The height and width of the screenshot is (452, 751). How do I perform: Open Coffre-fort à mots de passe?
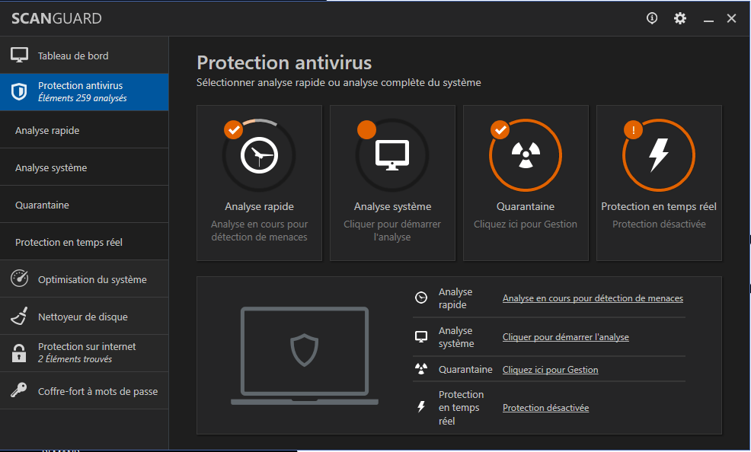click(85, 391)
